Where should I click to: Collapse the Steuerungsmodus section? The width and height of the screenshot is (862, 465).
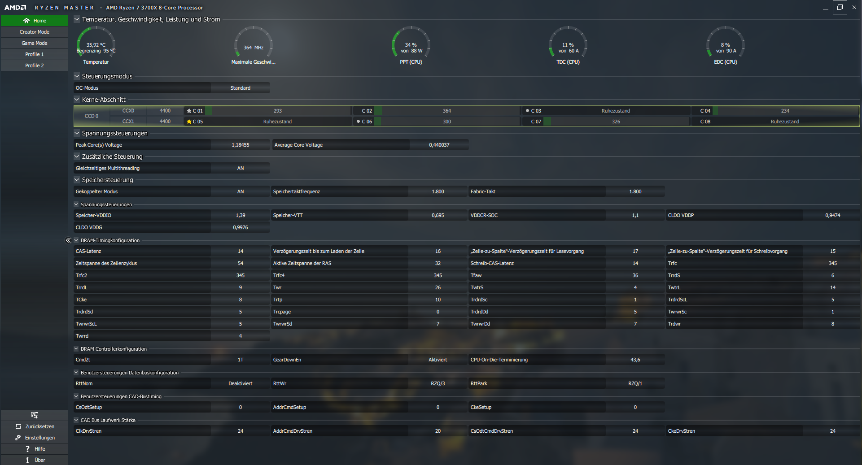[77, 76]
